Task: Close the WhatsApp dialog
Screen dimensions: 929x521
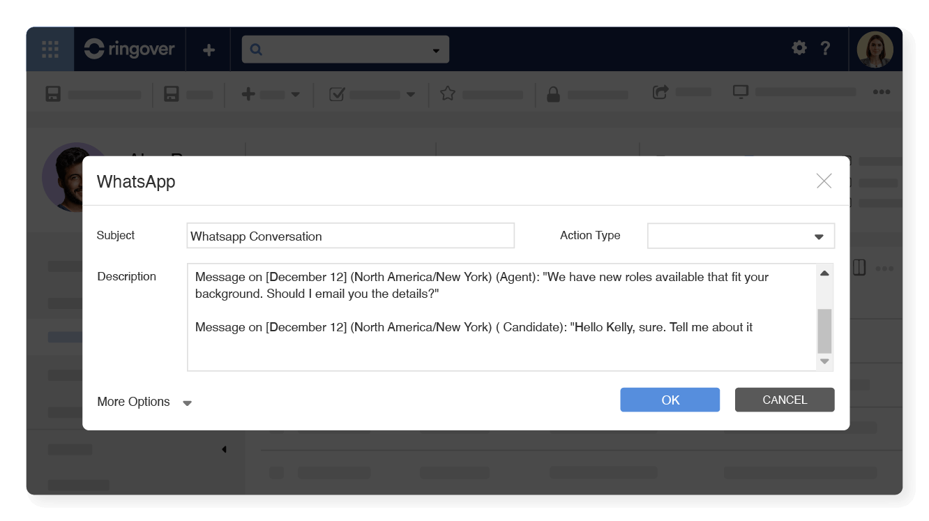Action: click(824, 181)
